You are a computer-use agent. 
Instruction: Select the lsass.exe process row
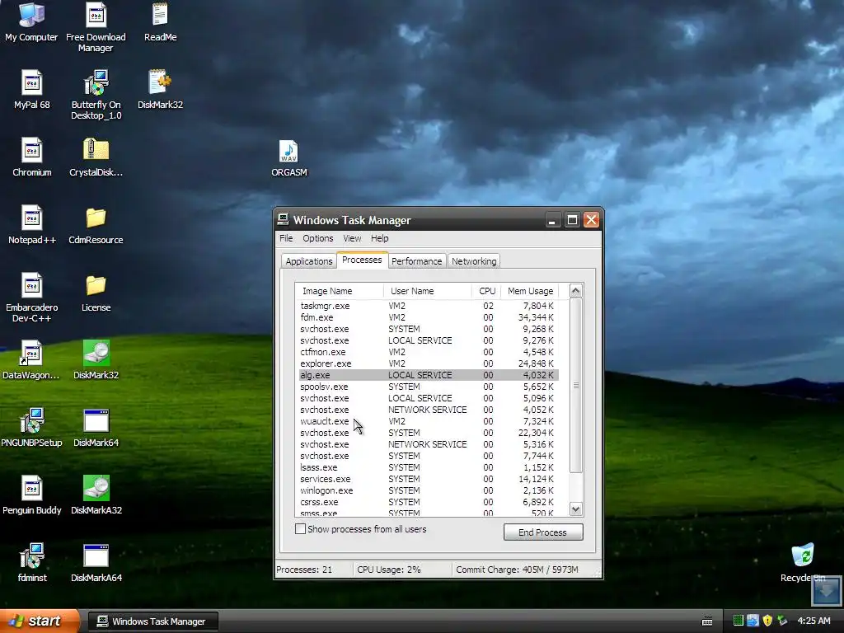coord(428,467)
